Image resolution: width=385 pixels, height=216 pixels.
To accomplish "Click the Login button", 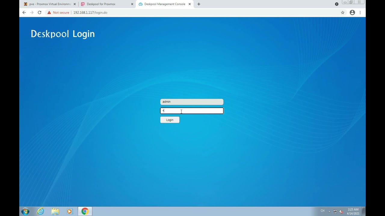I will 170,120.
